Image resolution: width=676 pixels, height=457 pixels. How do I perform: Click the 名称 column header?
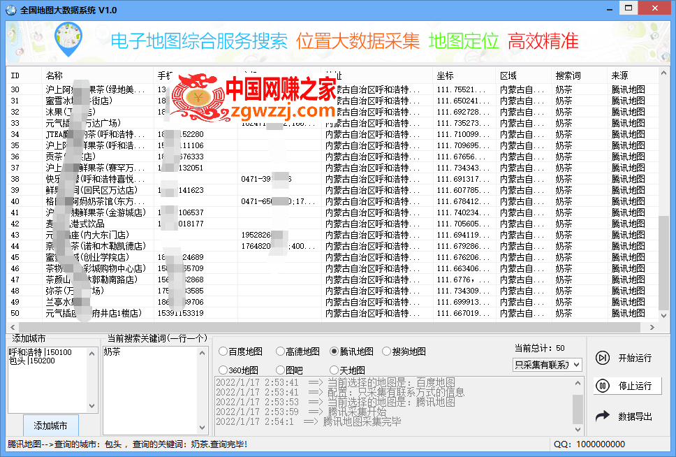pyautogui.click(x=98, y=75)
